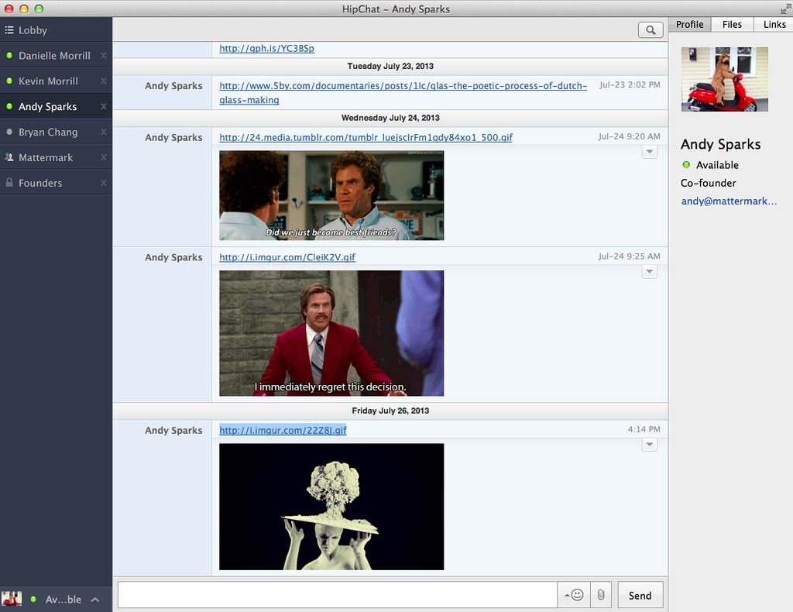Click the 'Wednesday July 24, 2013' date header

390,118
